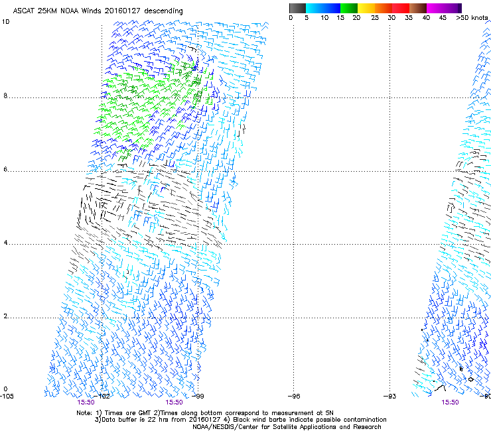491x431 pixels.
Task: Click the '35' legend scale label
Action: tap(409, 18)
